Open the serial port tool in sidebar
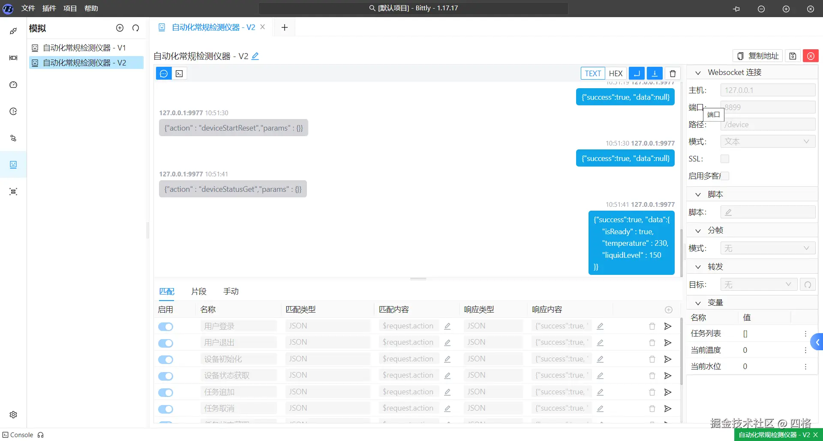823x441 pixels. click(x=13, y=58)
